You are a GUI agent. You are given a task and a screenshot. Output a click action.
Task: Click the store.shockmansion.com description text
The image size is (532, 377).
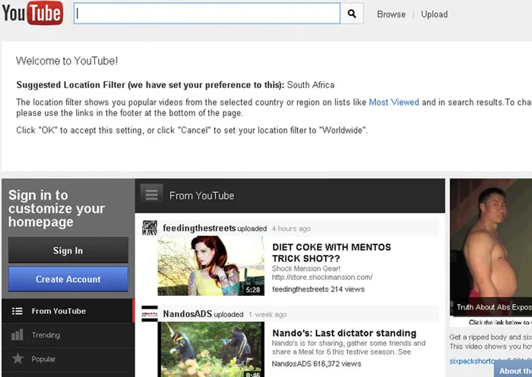pyautogui.click(x=322, y=277)
